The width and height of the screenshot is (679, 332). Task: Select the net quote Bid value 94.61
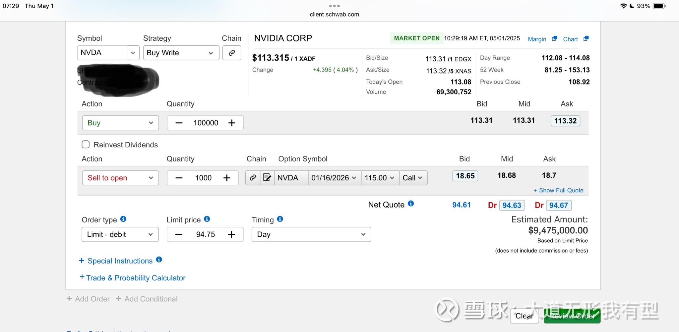pos(462,205)
